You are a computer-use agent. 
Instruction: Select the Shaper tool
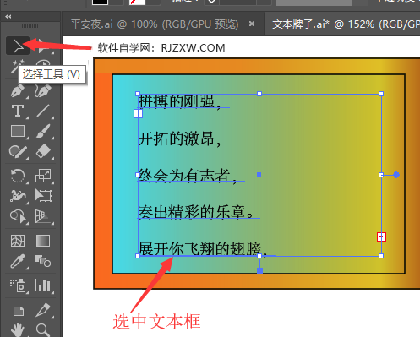pyautogui.click(x=18, y=152)
